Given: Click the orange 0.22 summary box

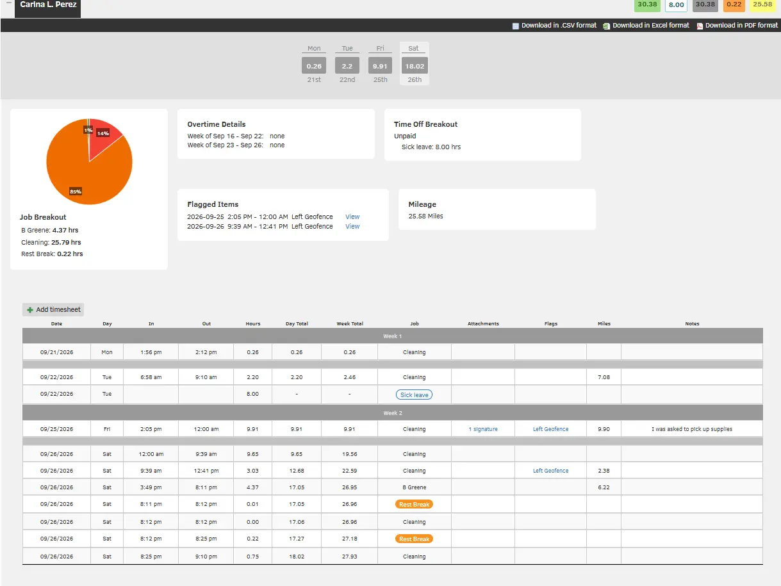Looking at the screenshot, I should tap(734, 5).
